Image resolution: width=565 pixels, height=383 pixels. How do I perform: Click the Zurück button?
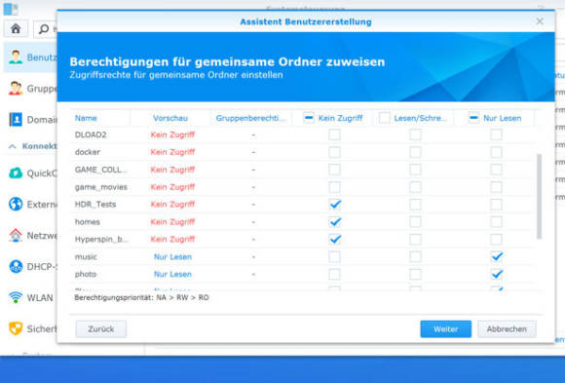click(101, 328)
